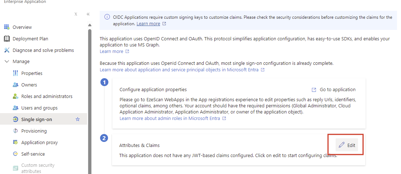Click the Owners people icon
Image resolution: width=401 pixels, height=174 pixels.
tap(15, 85)
